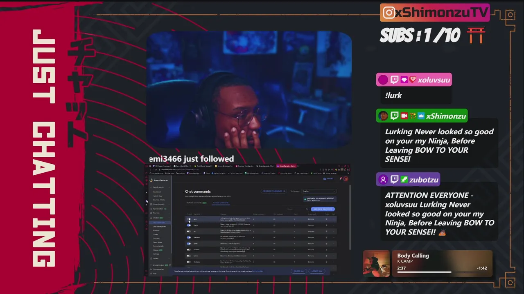Open the notifications bell in StreamElements header
This screenshot has height=294, width=524.
[x=341, y=178]
